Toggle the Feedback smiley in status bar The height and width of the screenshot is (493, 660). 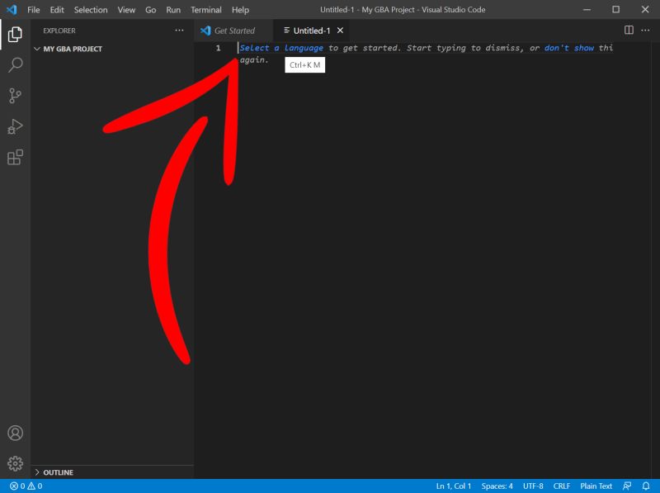[629, 486]
